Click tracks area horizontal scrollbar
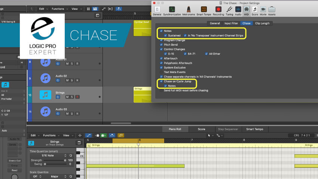This screenshot has height=179, width=318. pyautogui.click(x=121, y=123)
